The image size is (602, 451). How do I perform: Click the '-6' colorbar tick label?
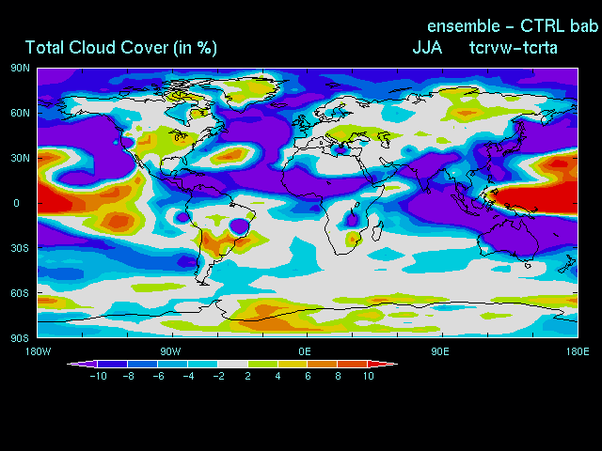click(159, 376)
